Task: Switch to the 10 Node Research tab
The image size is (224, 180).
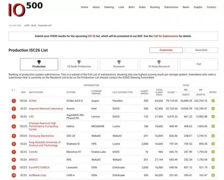Action: 159,64
